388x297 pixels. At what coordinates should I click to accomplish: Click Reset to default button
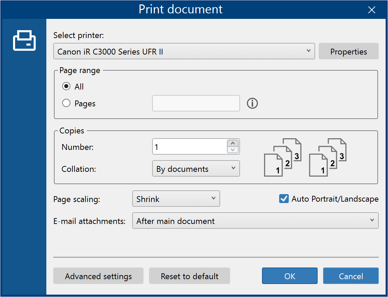[190, 276]
